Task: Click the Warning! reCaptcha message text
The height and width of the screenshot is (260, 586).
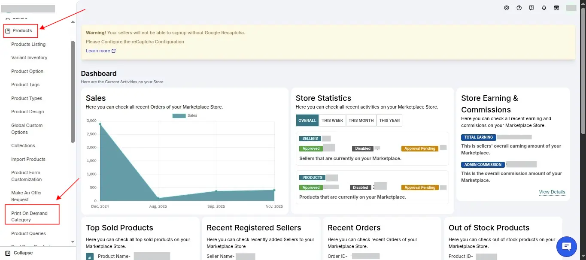Action: (x=165, y=33)
